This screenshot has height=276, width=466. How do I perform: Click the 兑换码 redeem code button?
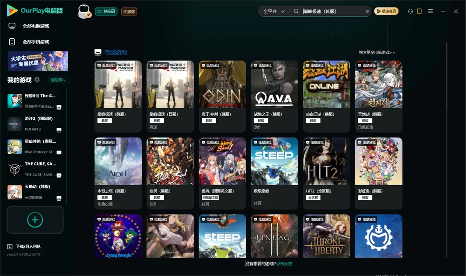coord(106,12)
